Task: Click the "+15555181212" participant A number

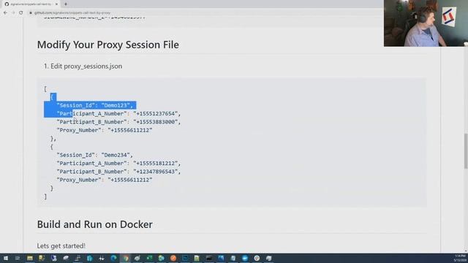Action: point(156,164)
